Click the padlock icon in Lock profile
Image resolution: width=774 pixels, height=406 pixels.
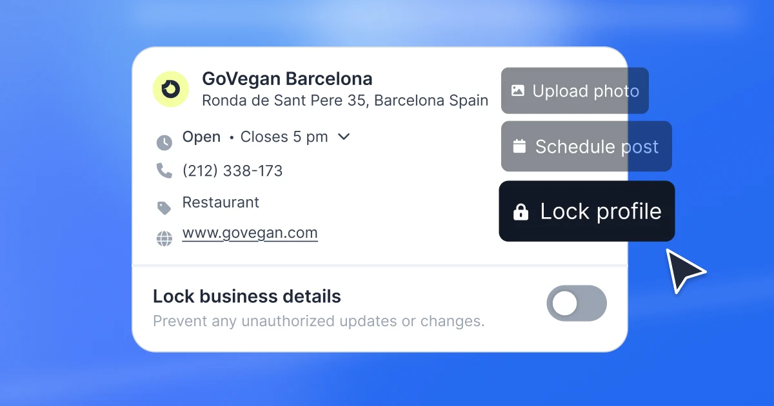pos(521,211)
